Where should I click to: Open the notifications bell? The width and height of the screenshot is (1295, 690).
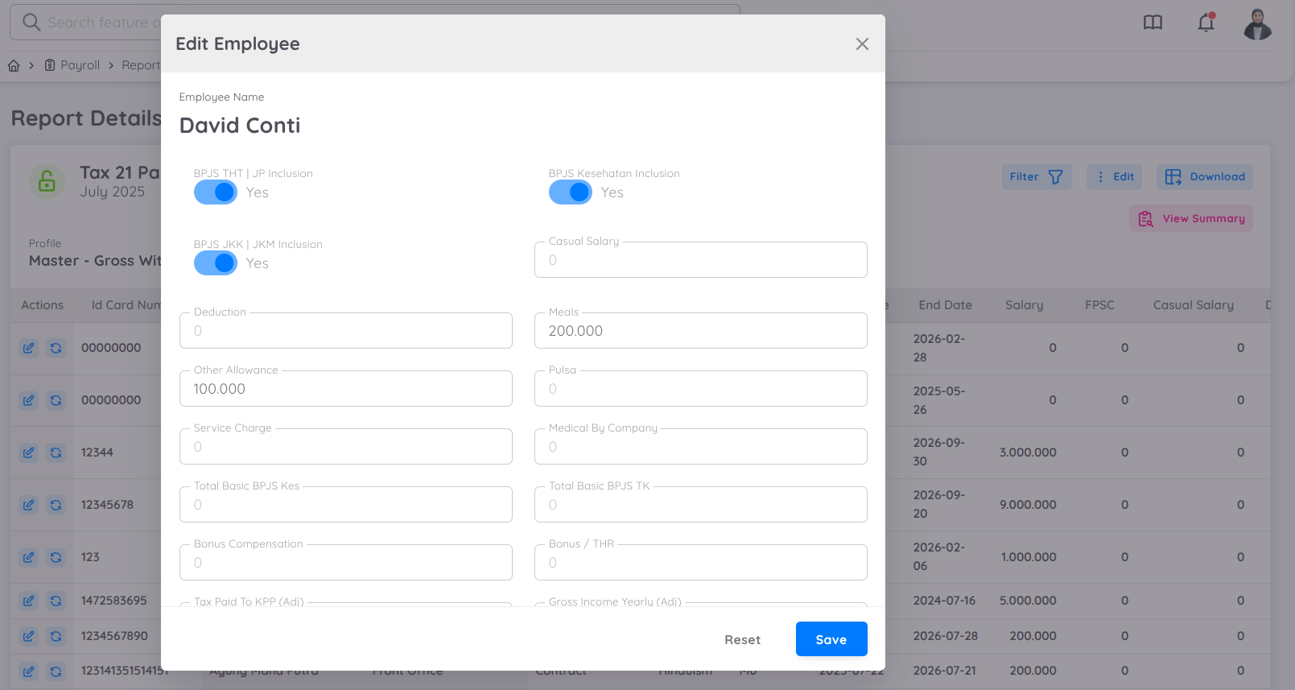[x=1206, y=23]
